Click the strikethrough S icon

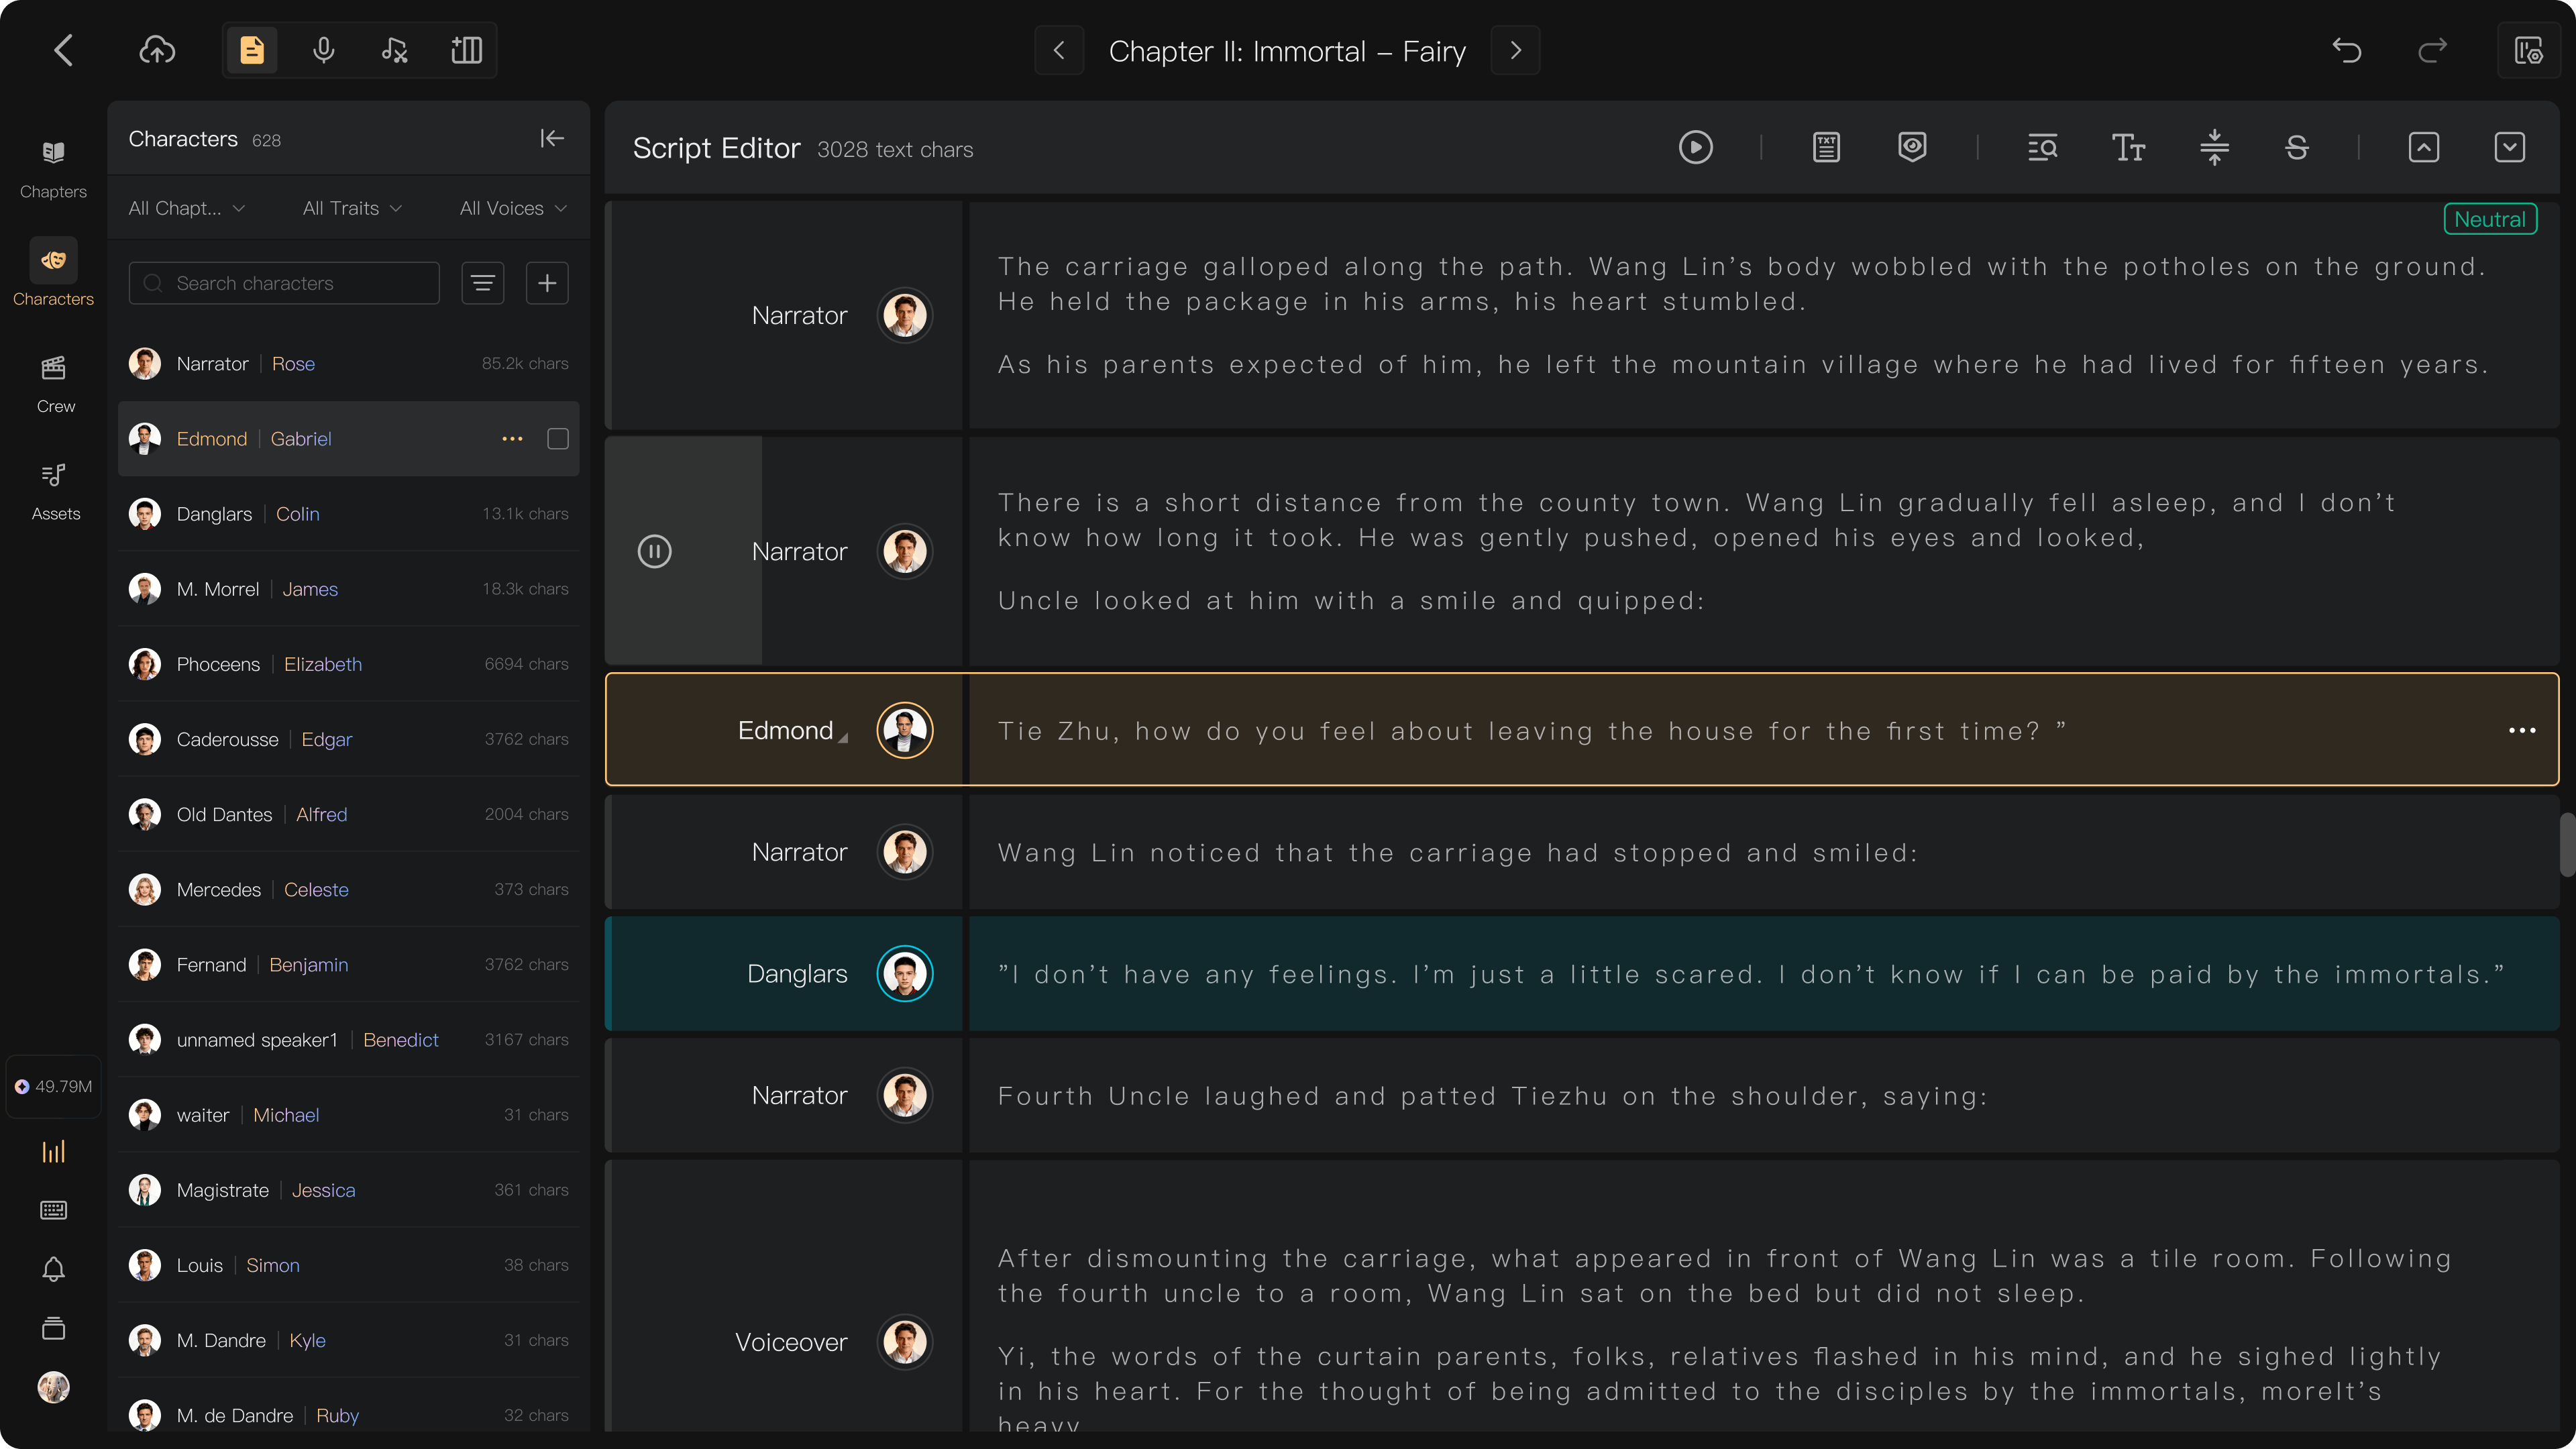tap(2297, 148)
